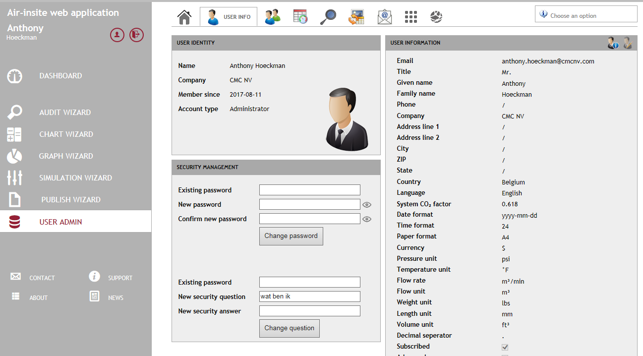Screen dimensions: 643x356
Task: Open the users group tab icon
Action: coord(272,17)
